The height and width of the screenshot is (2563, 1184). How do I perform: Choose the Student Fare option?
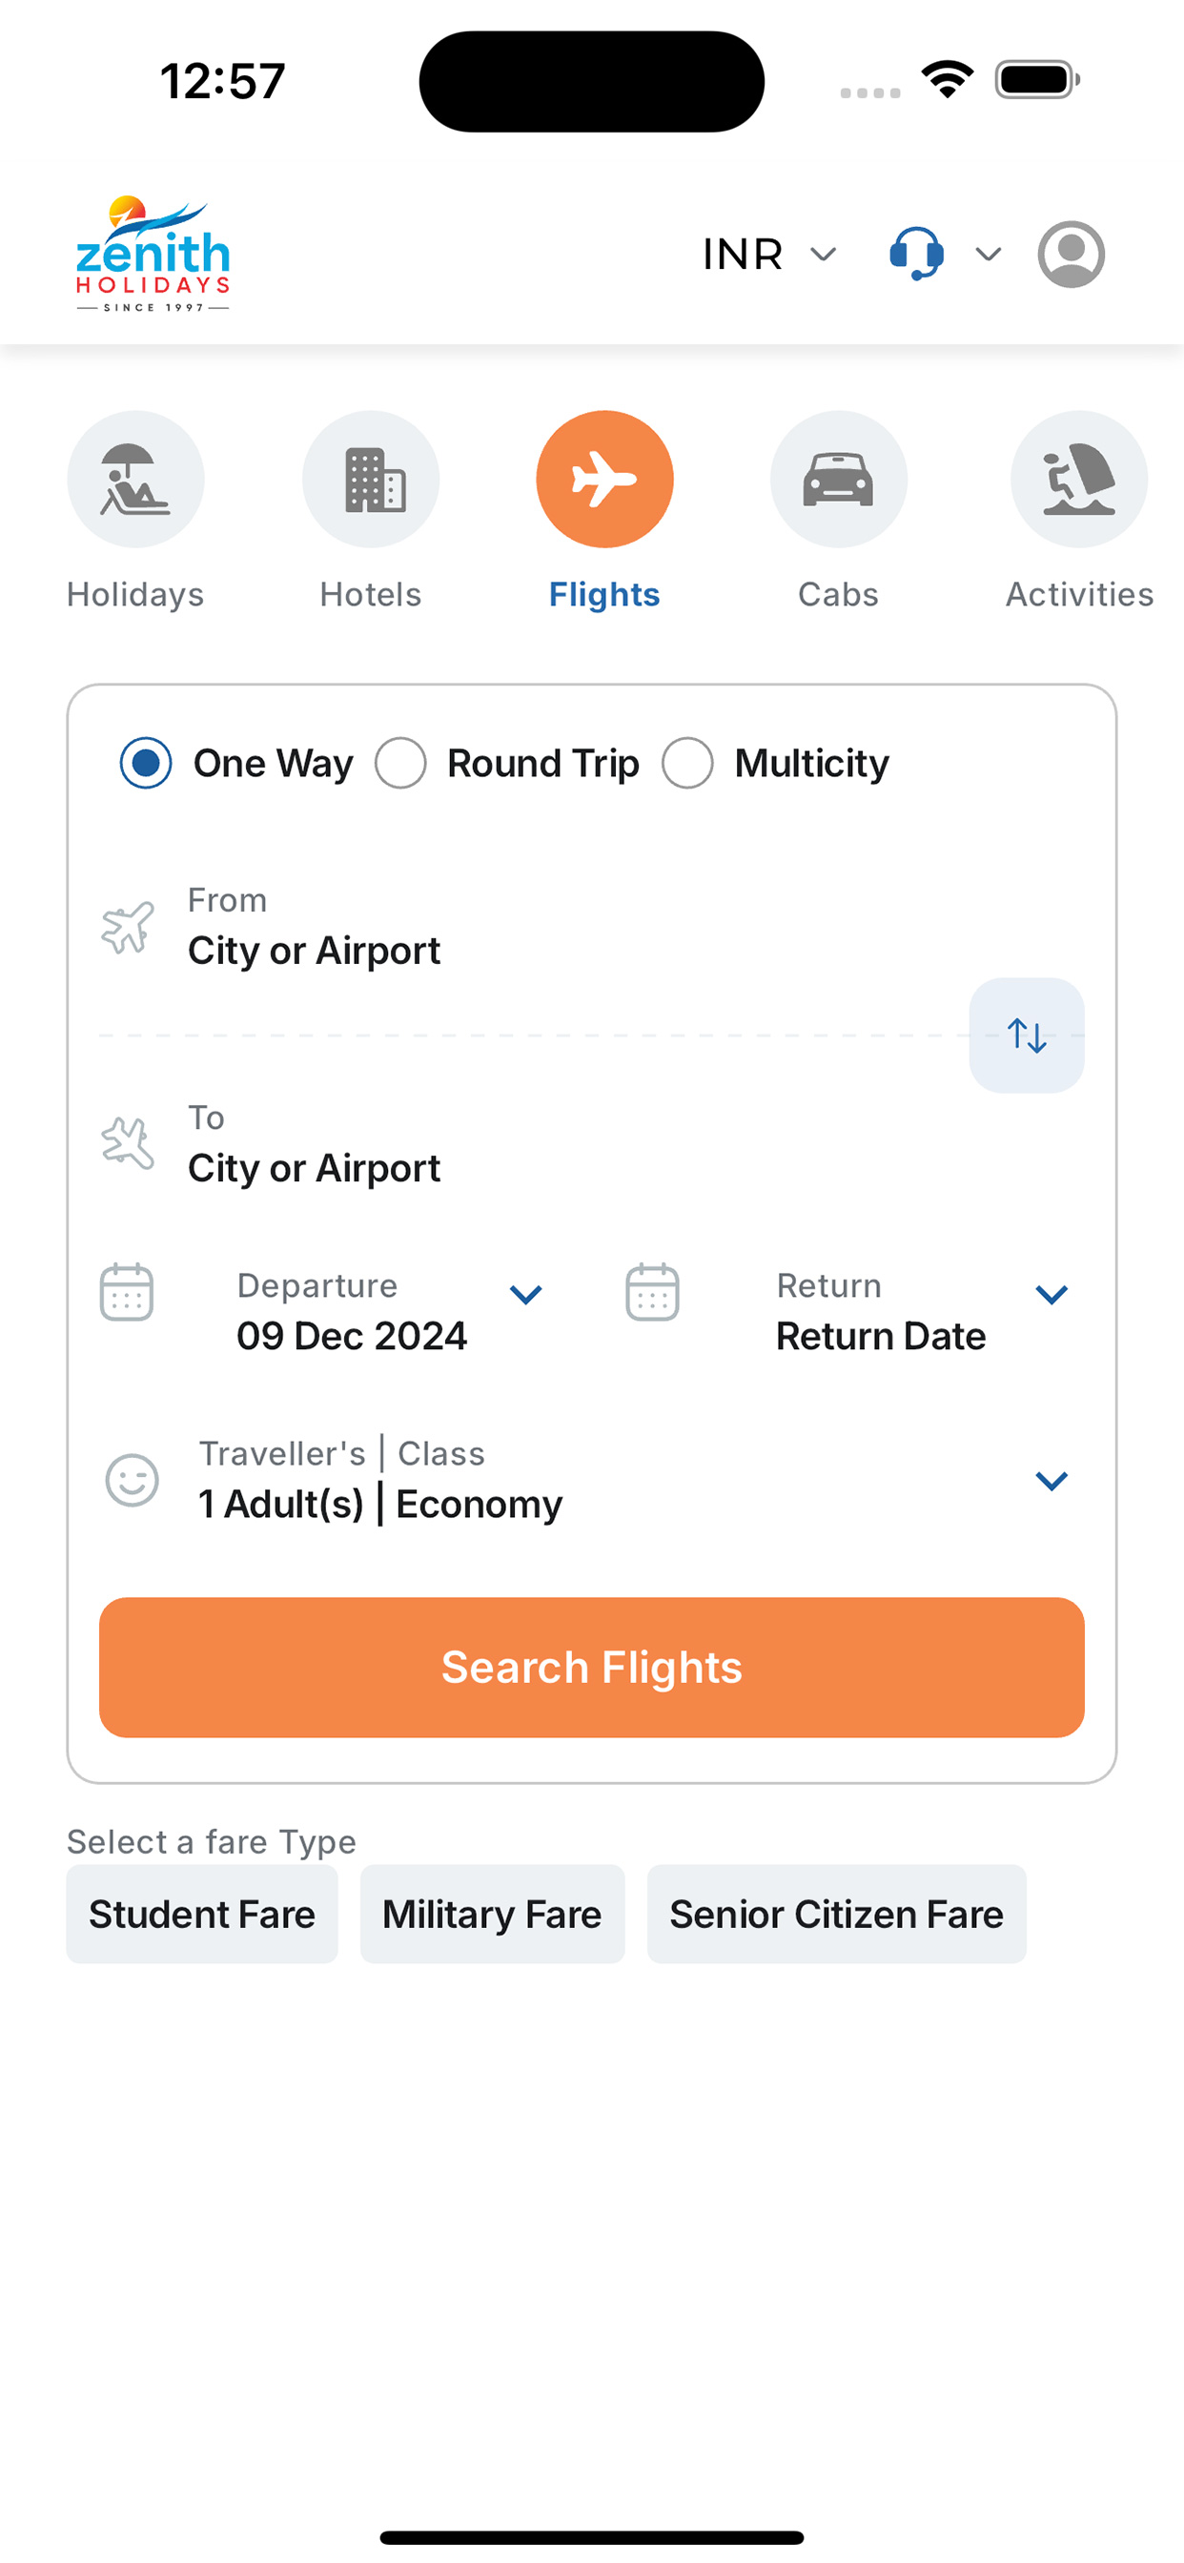(202, 1915)
